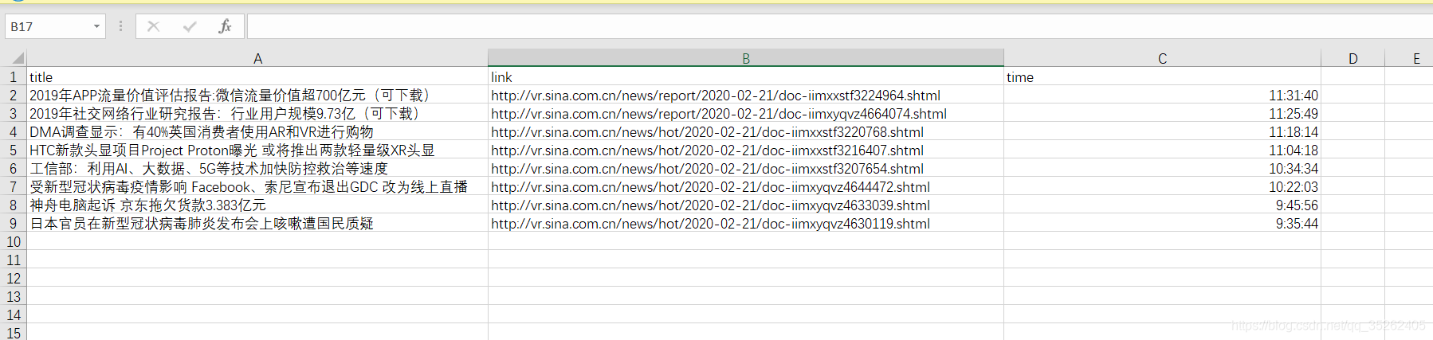Screen dimensions: 1433x340
Task: Click link ending doc-iimxyqvz4644472.shtml
Action: pyautogui.click(x=746, y=187)
